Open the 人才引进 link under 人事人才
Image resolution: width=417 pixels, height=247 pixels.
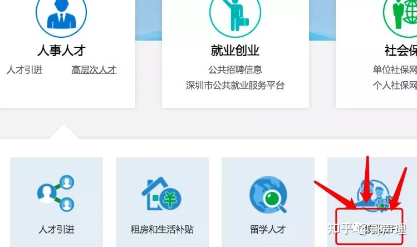coord(24,70)
